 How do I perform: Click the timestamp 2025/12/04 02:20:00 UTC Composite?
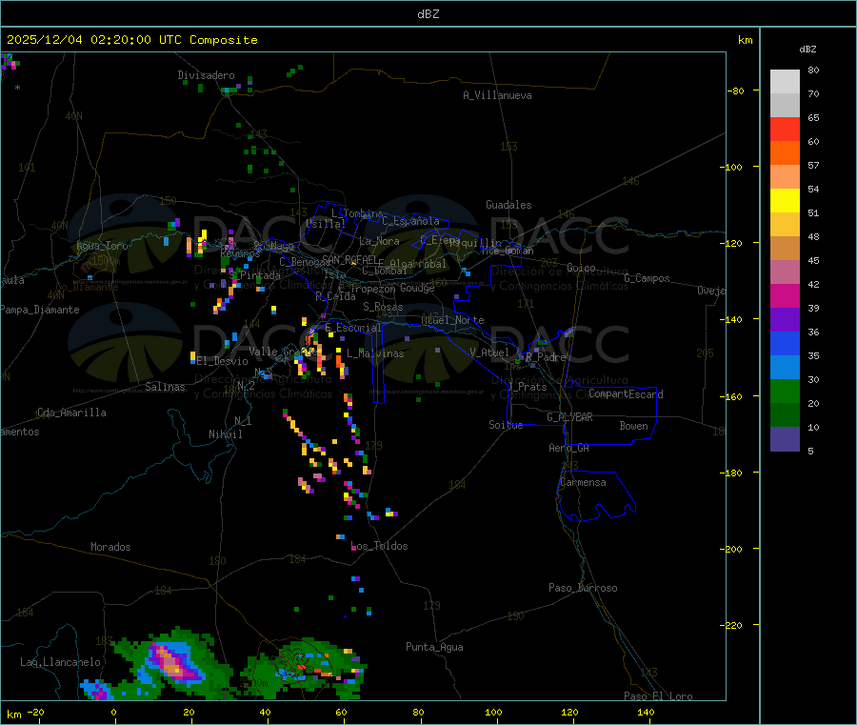(131, 40)
